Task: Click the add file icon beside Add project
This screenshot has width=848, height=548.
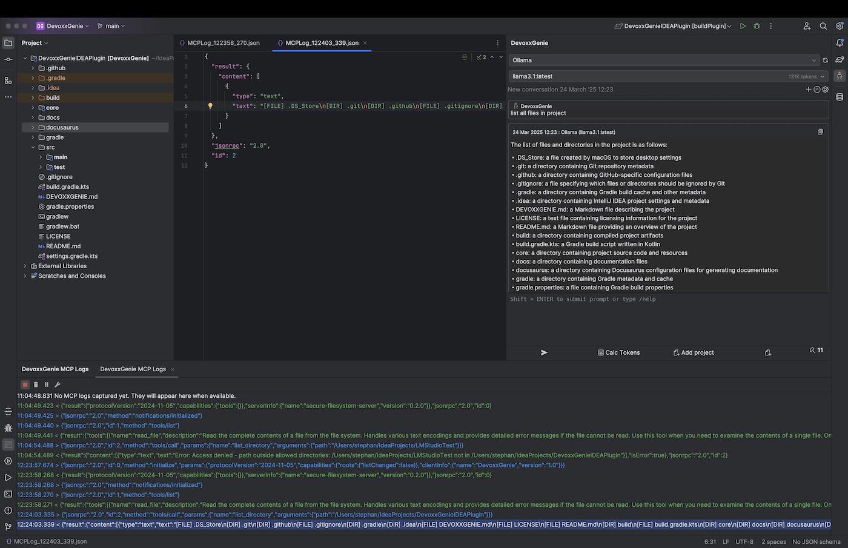Action: point(768,352)
